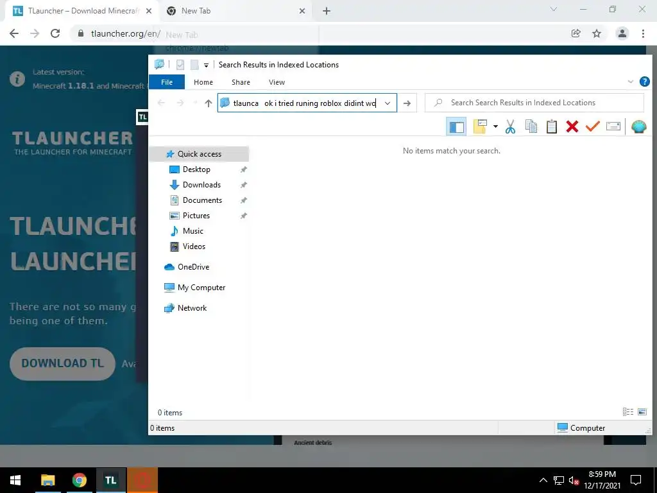Click Explorer's Back navigation arrow
This screenshot has height=493, width=657.
coord(161,103)
